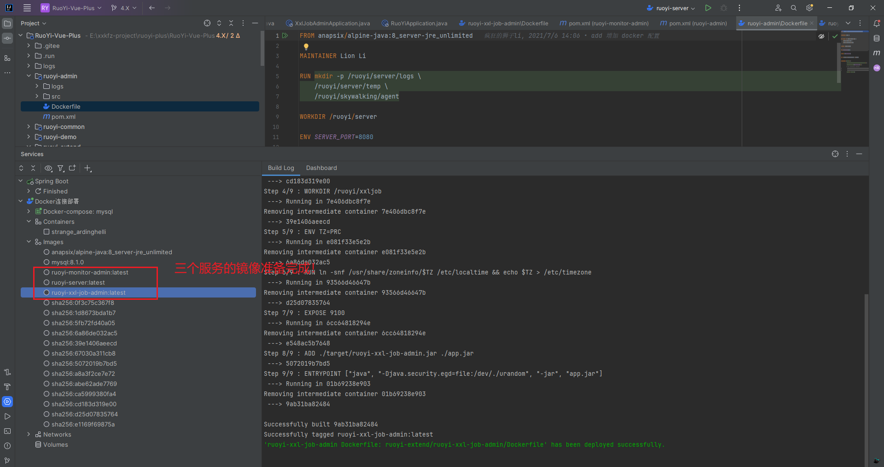
Task: Run the ruoyi-server configuration
Action: tap(708, 8)
